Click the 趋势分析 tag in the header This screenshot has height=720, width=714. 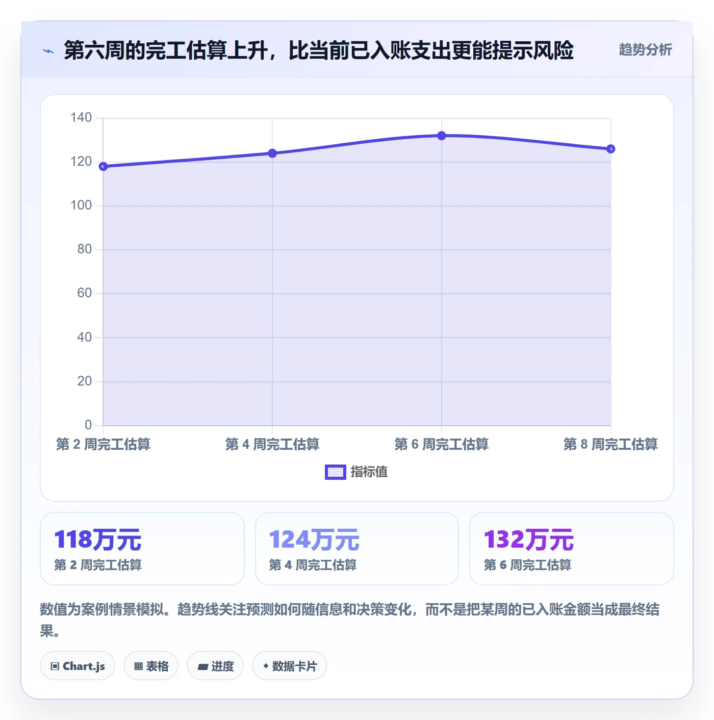click(645, 49)
